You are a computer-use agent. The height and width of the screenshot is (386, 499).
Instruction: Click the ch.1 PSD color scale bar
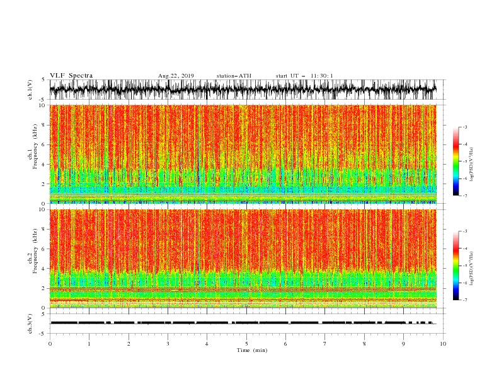456,161
